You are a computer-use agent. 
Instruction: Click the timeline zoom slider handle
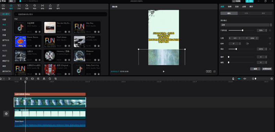(255, 79)
